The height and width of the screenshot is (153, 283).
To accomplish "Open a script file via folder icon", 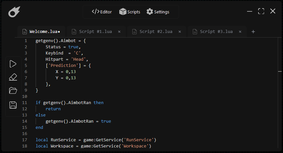I will [x=13, y=91].
